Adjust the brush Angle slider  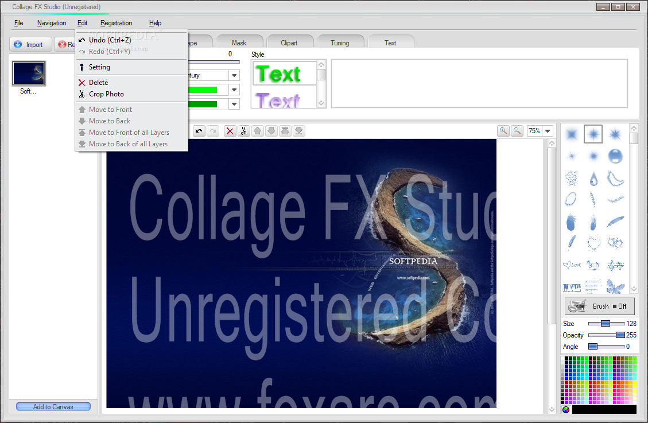(x=606, y=347)
